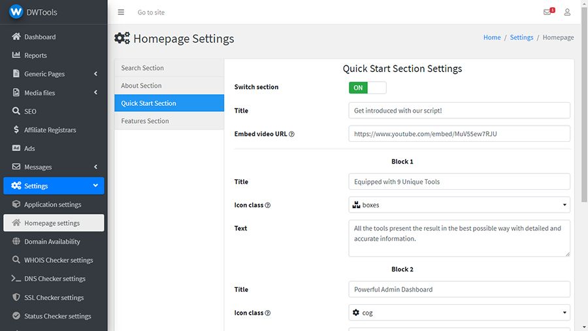Screen dimensions: 588x331
Task: Click the Affiliate Registrars dollar icon
Action: [16, 130]
